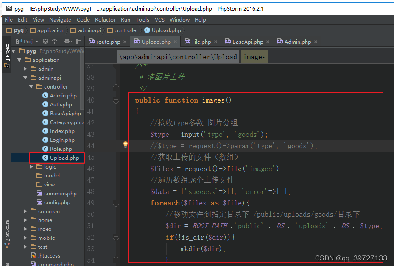Expand the home folder
This screenshot has width=394, height=266.
click(25, 220)
